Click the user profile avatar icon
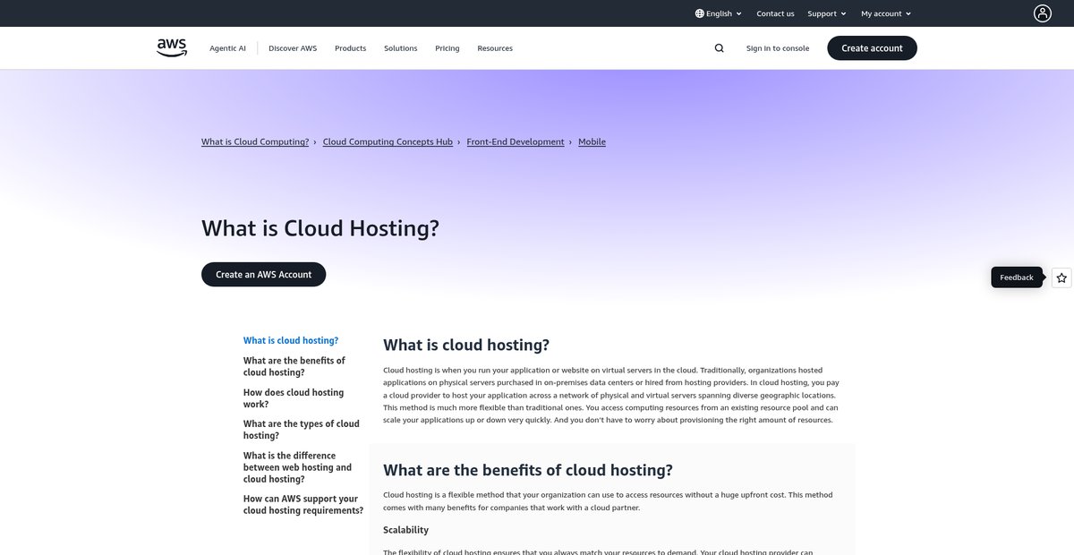This screenshot has height=555, width=1074. (1043, 13)
